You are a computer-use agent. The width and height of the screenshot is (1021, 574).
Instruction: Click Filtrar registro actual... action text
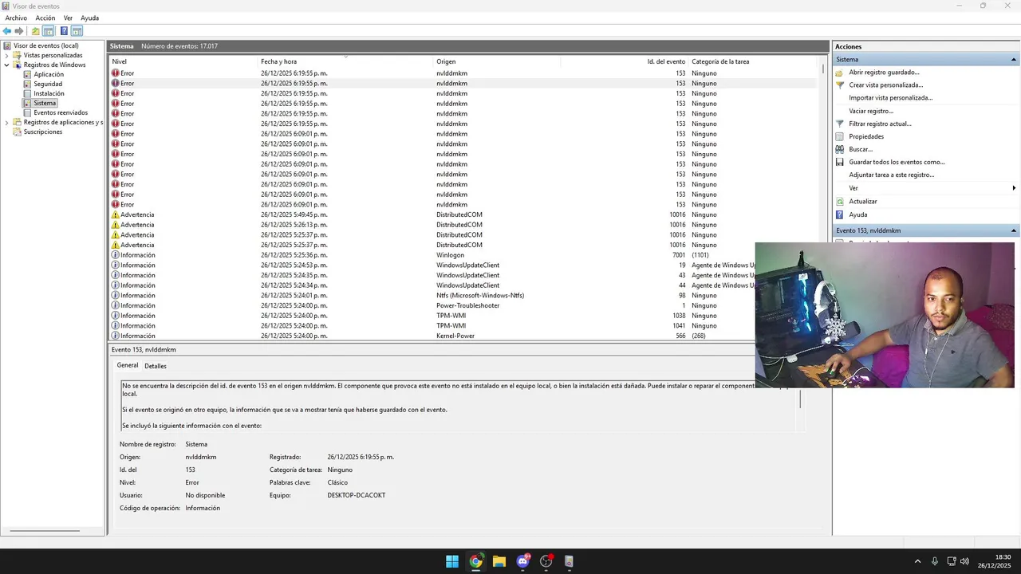(x=880, y=124)
